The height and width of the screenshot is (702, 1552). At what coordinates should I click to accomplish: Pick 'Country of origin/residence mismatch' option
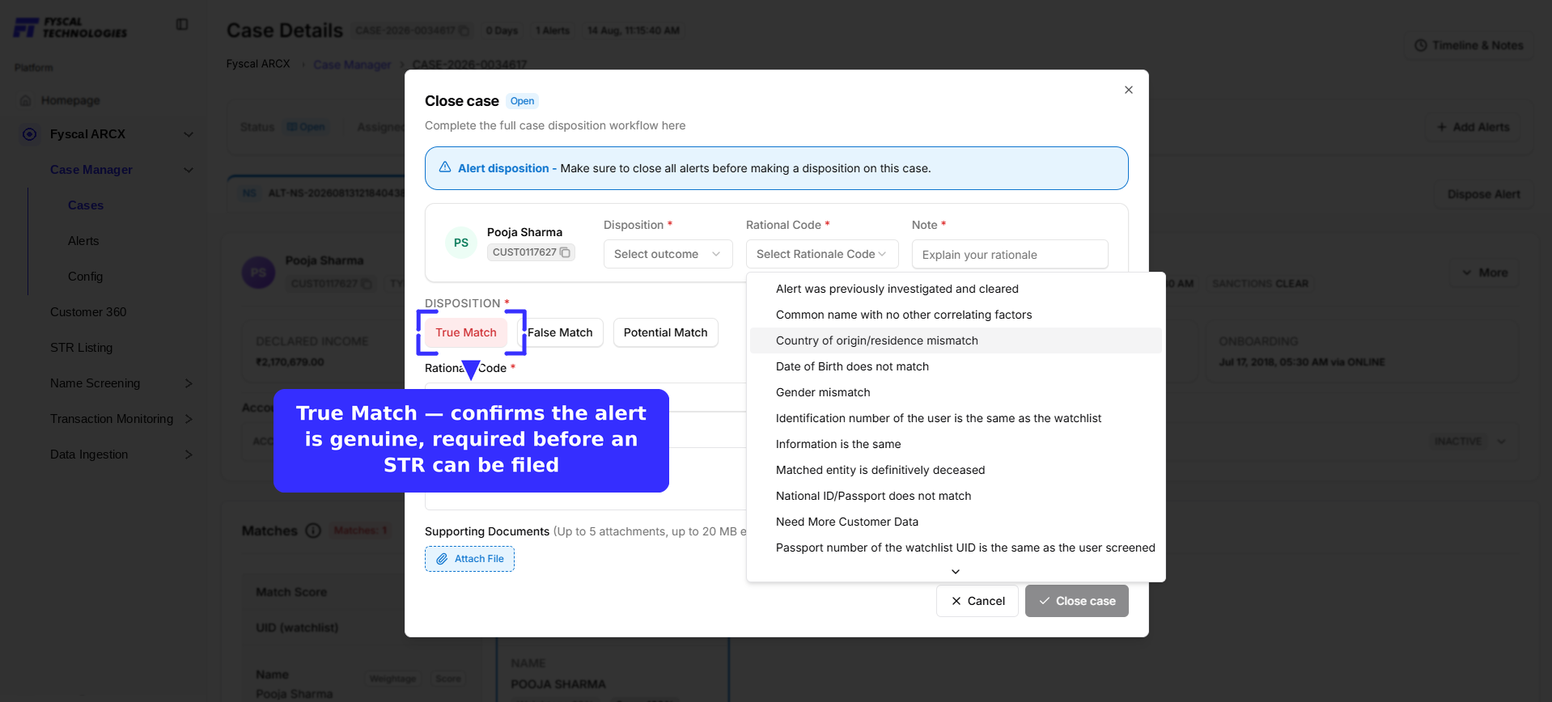coord(956,340)
